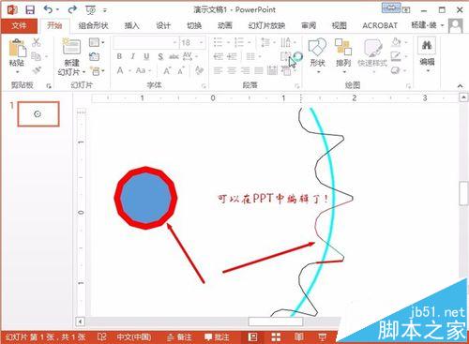The image size is (469, 344).
Task: Open the 设计 Design tab
Action: click(163, 25)
